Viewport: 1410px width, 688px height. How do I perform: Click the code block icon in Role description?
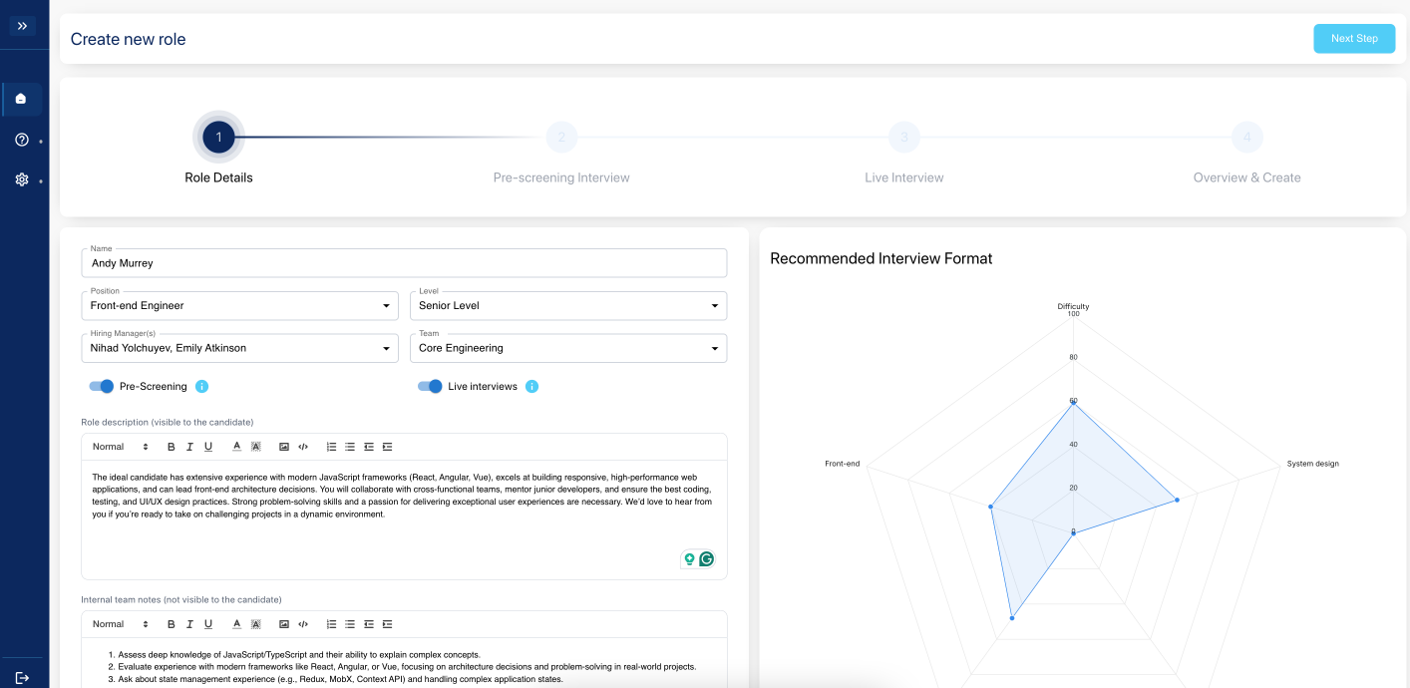pos(303,447)
